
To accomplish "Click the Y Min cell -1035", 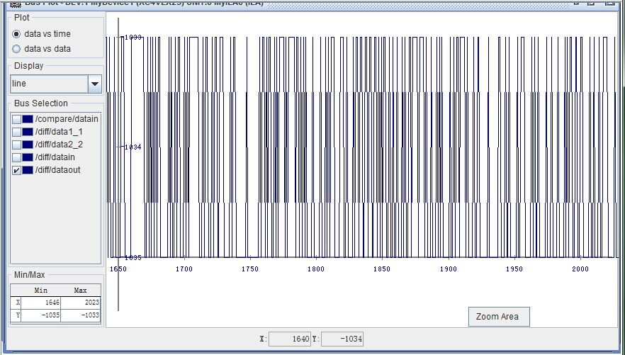I will pos(40,315).
